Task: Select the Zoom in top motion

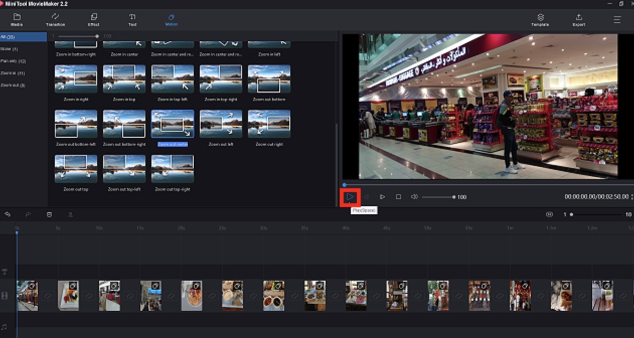Action: (124, 79)
